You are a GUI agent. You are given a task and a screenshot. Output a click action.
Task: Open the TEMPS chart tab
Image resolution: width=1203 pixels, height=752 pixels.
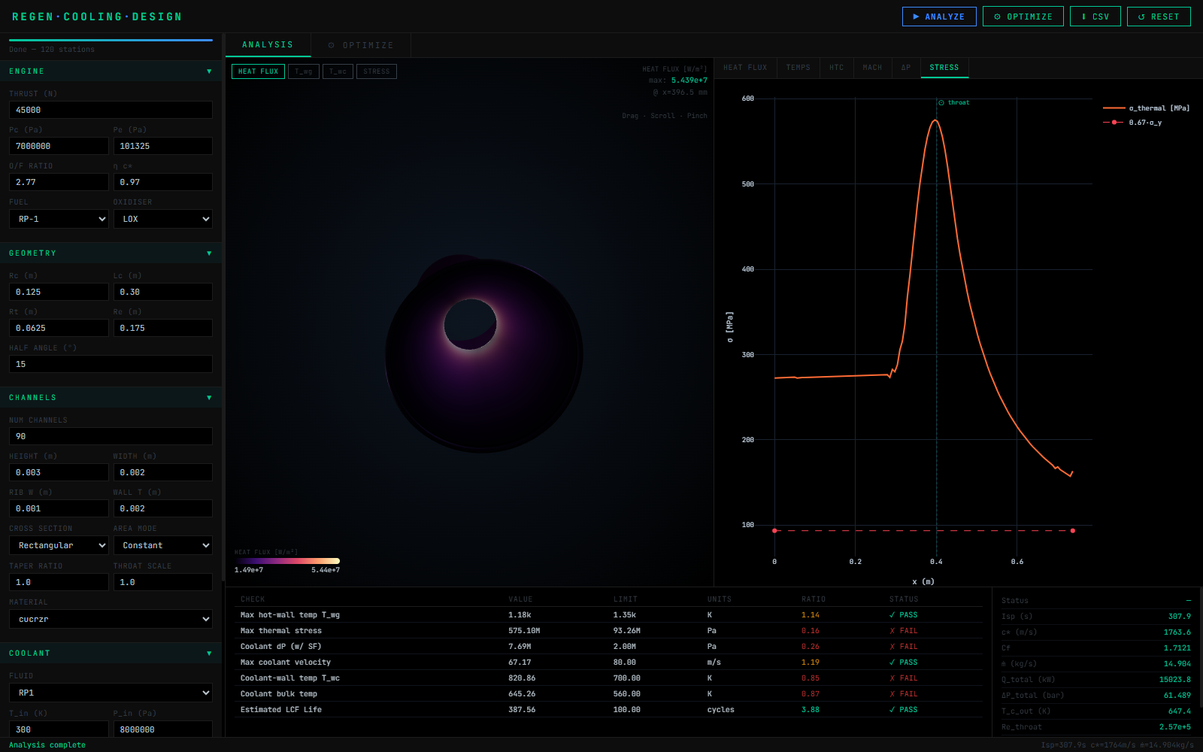pyautogui.click(x=798, y=68)
